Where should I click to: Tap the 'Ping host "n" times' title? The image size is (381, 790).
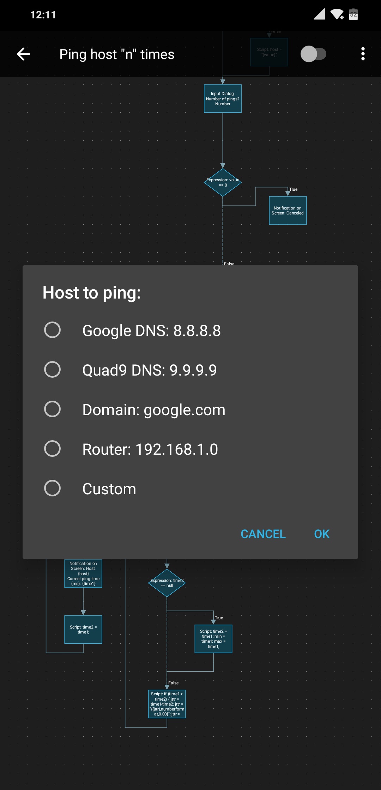pos(117,54)
